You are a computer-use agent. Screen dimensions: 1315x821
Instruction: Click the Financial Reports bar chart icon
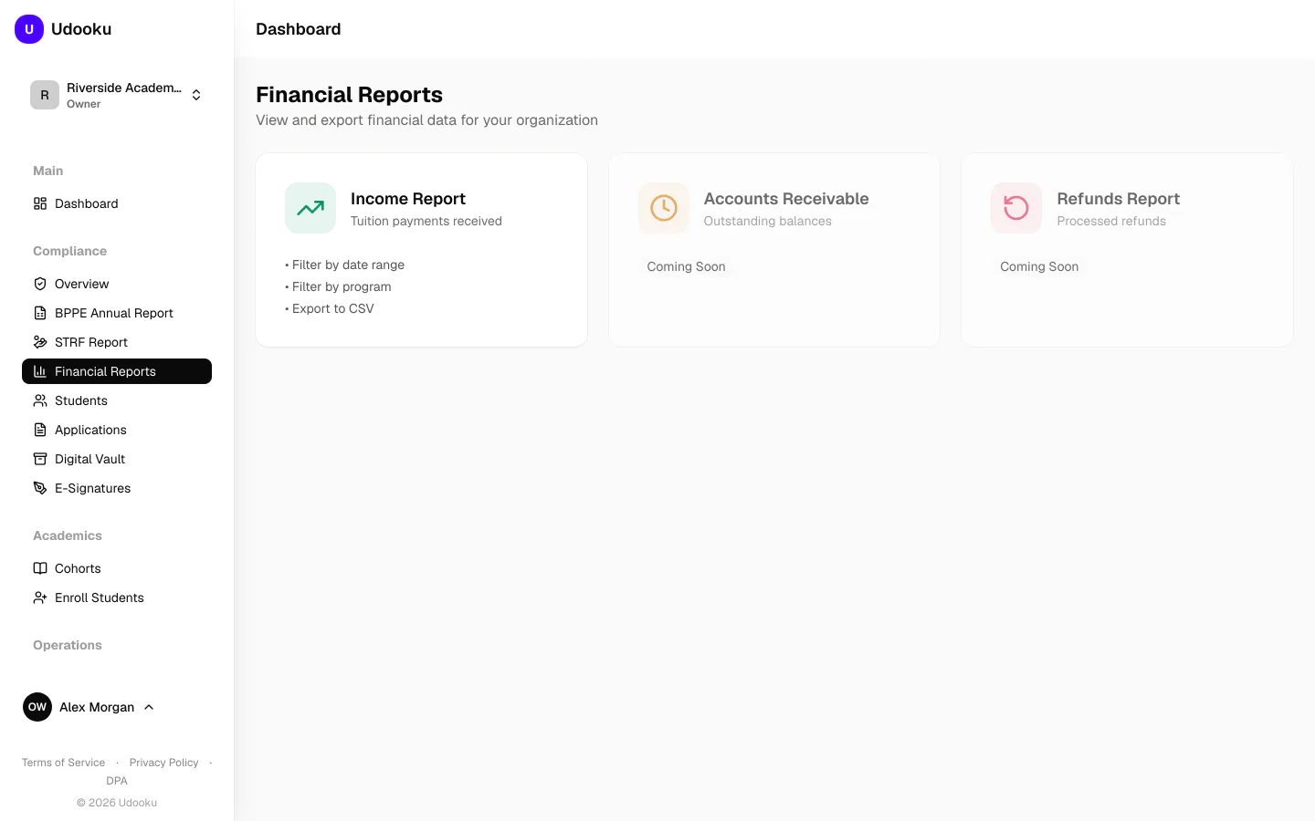click(40, 371)
